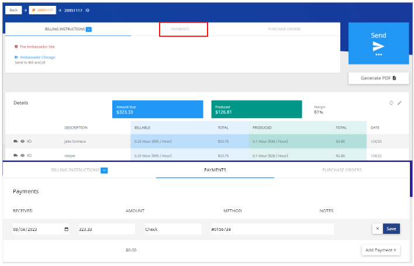Open the calendar picker in Received date field

pos(66,229)
